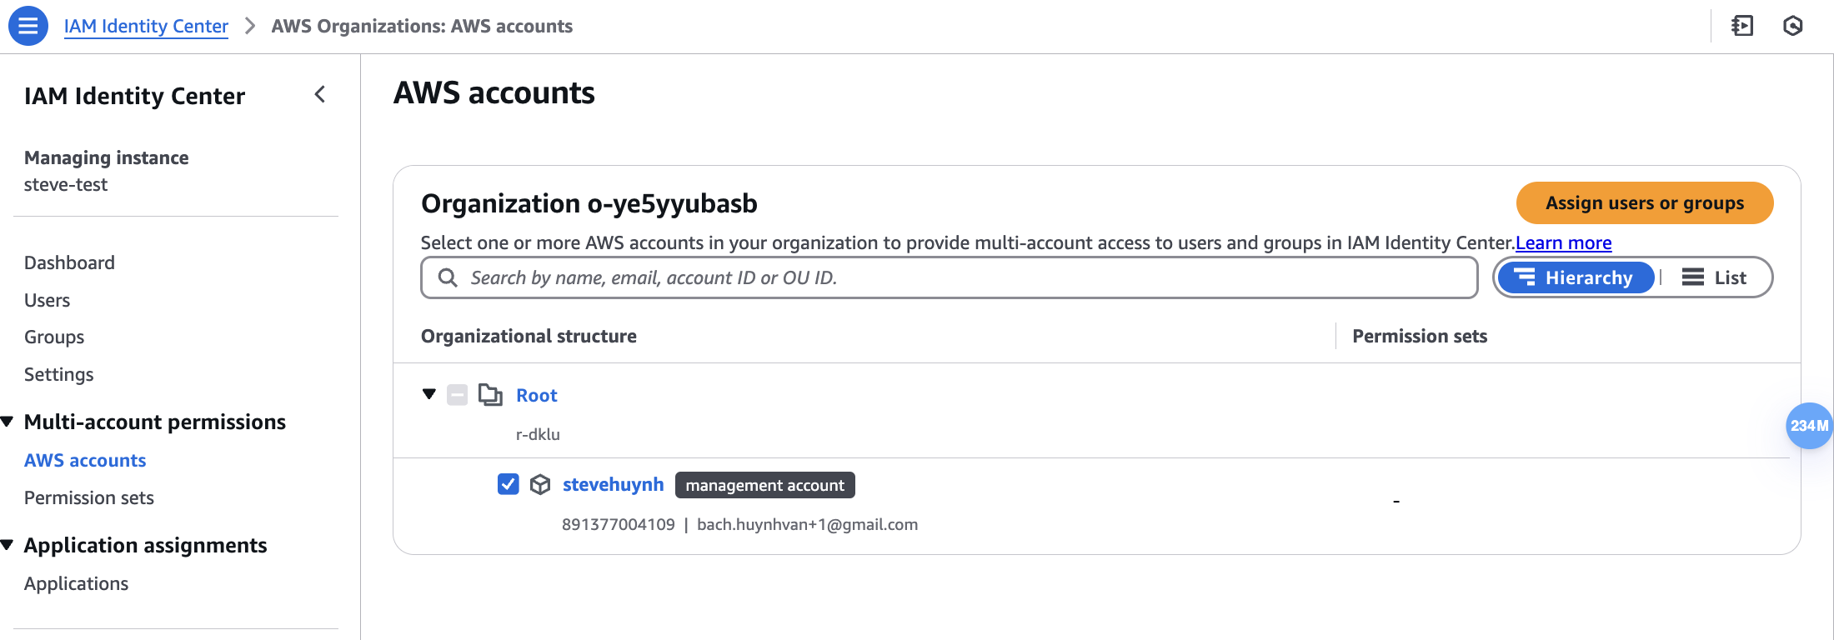Switch to Hierarchy view
Image resolution: width=1834 pixels, height=640 pixels.
(x=1576, y=277)
